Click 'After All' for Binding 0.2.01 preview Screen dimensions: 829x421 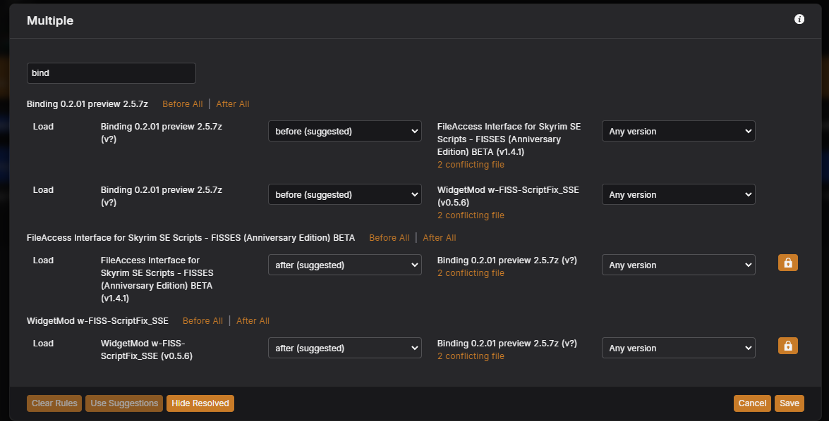233,104
